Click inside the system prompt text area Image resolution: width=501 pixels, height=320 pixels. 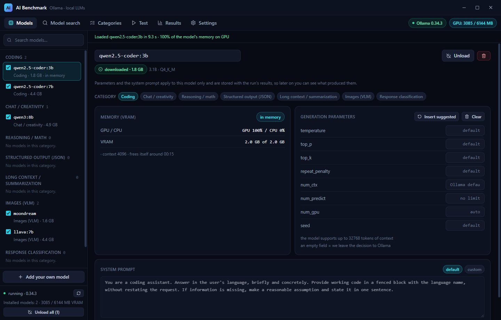pos(293,297)
